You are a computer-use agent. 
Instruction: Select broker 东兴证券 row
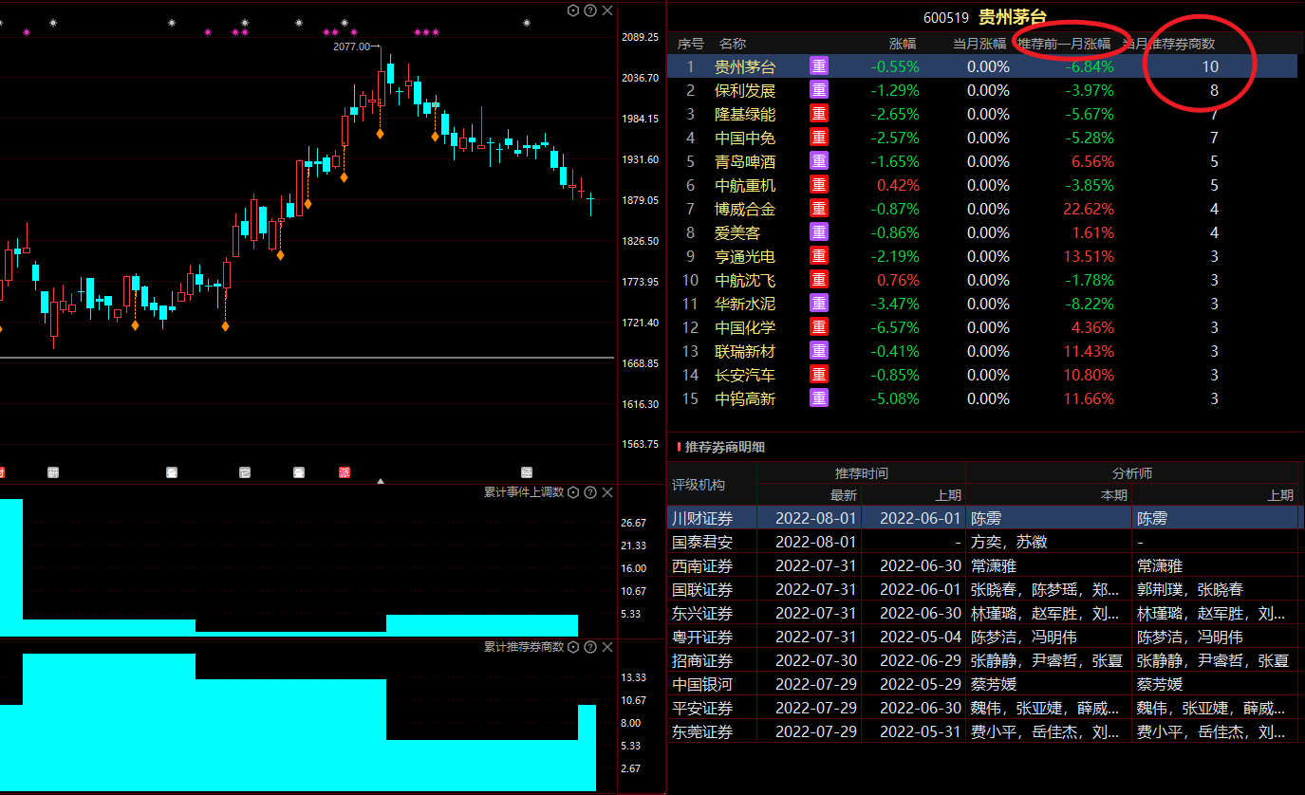(985, 613)
